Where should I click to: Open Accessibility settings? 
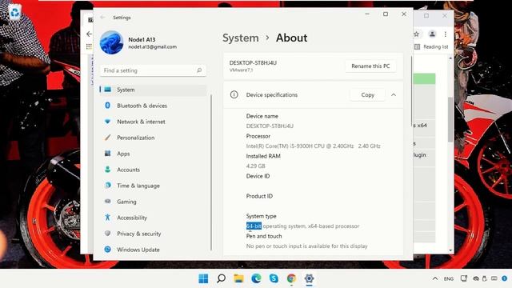(153, 218)
